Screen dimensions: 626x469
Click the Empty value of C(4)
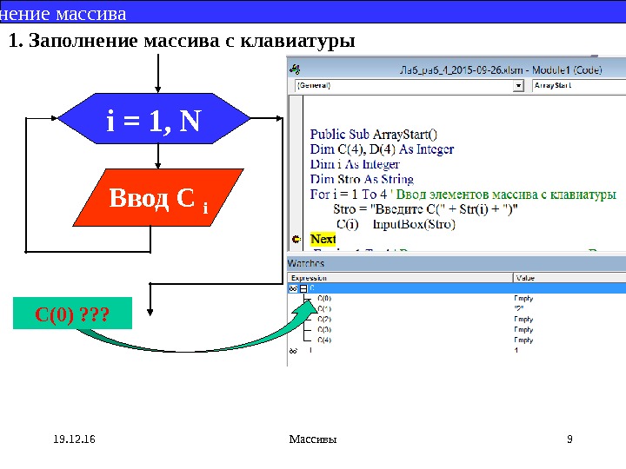point(523,340)
